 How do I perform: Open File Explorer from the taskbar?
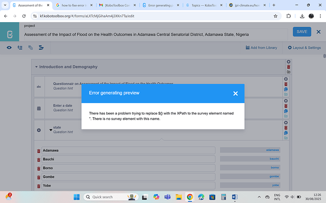tap(179, 197)
